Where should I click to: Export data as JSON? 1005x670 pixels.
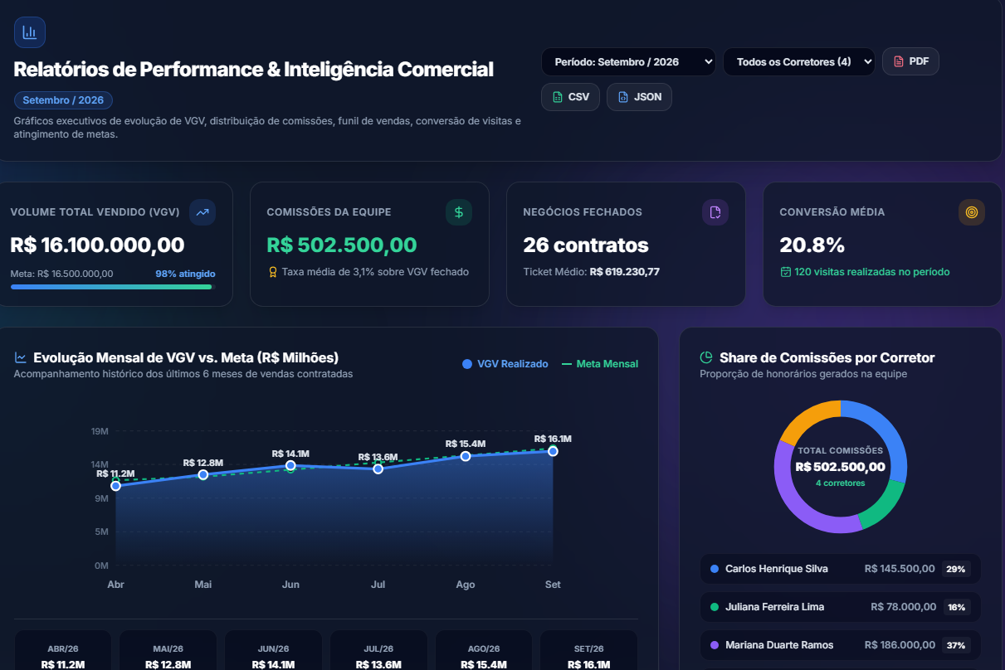[639, 97]
